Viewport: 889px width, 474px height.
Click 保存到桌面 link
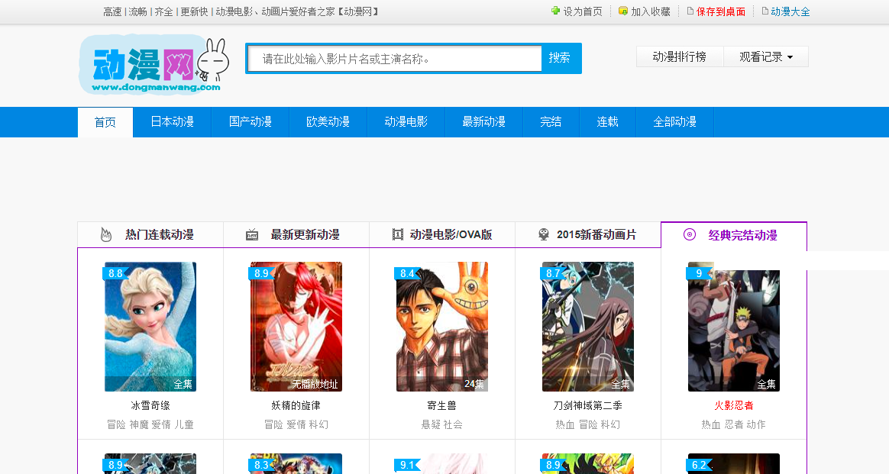pos(721,11)
